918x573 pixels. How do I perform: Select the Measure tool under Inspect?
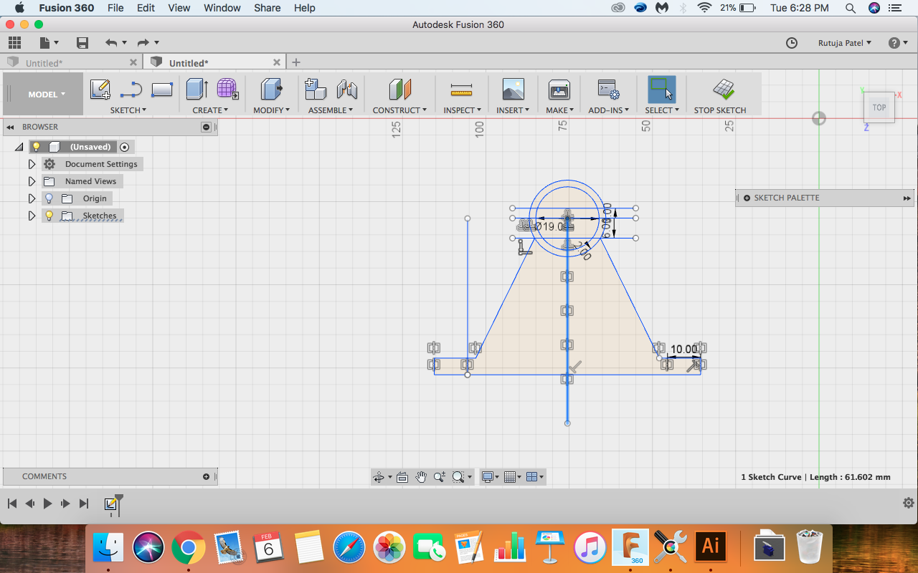pos(461,90)
